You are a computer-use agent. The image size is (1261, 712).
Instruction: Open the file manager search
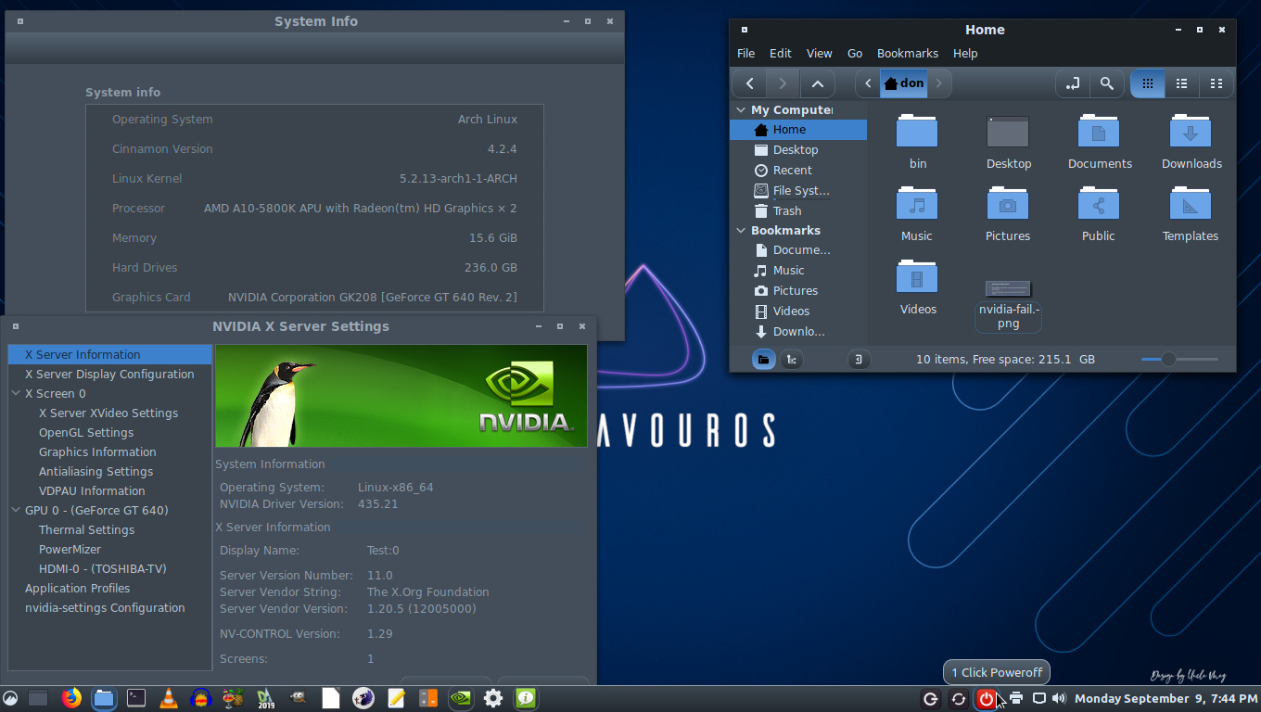tap(1106, 83)
